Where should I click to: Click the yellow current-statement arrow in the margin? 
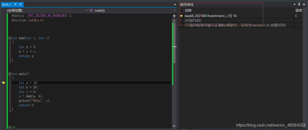coord(4,83)
